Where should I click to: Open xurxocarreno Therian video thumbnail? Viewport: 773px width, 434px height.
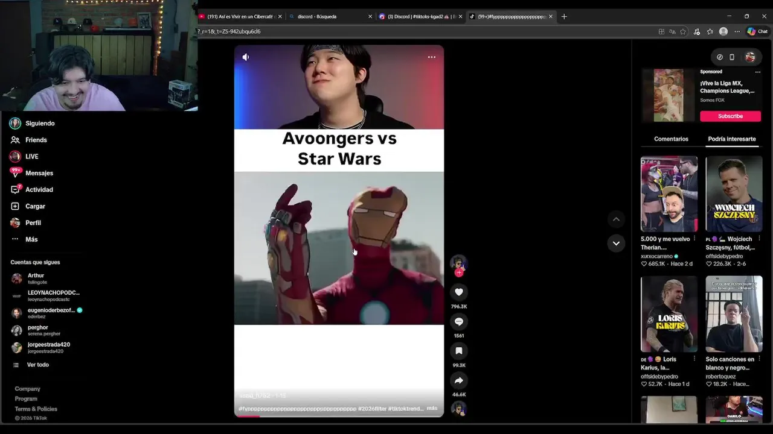(x=669, y=194)
